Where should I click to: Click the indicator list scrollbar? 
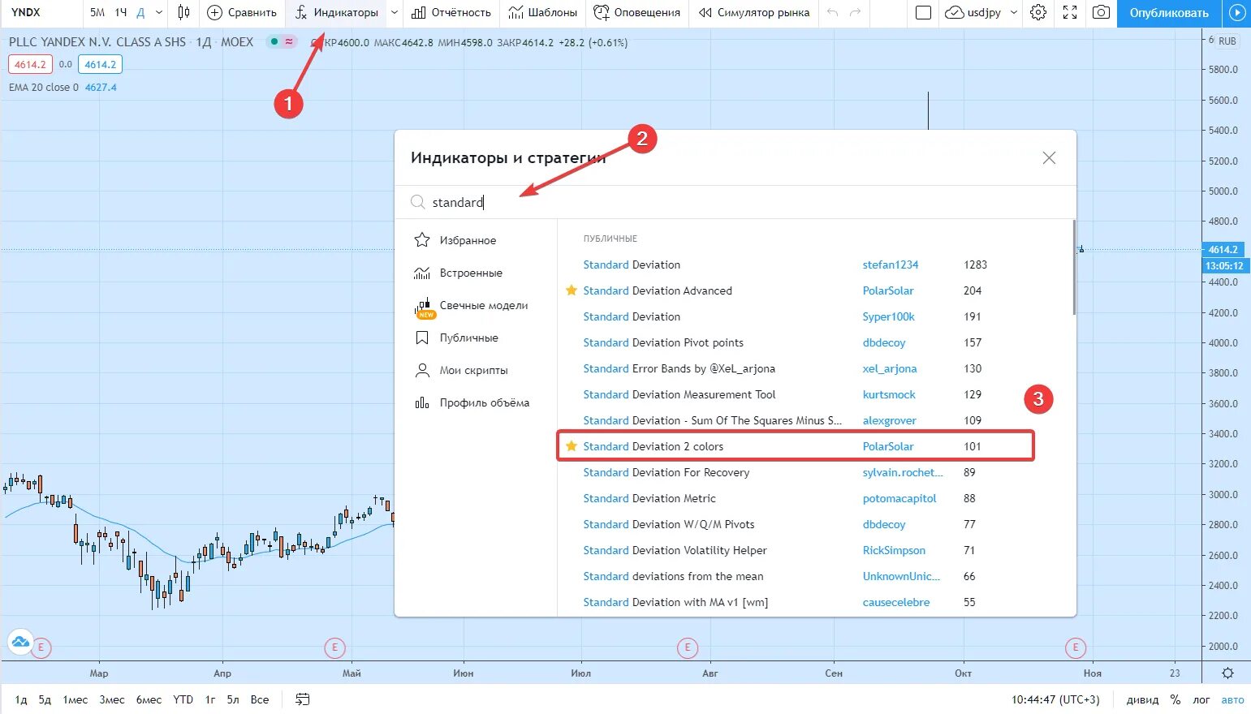pyautogui.click(x=1074, y=267)
